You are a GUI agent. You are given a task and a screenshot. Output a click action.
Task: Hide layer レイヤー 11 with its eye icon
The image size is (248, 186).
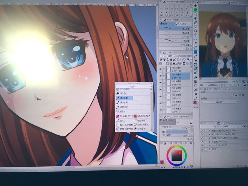tap(161, 96)
